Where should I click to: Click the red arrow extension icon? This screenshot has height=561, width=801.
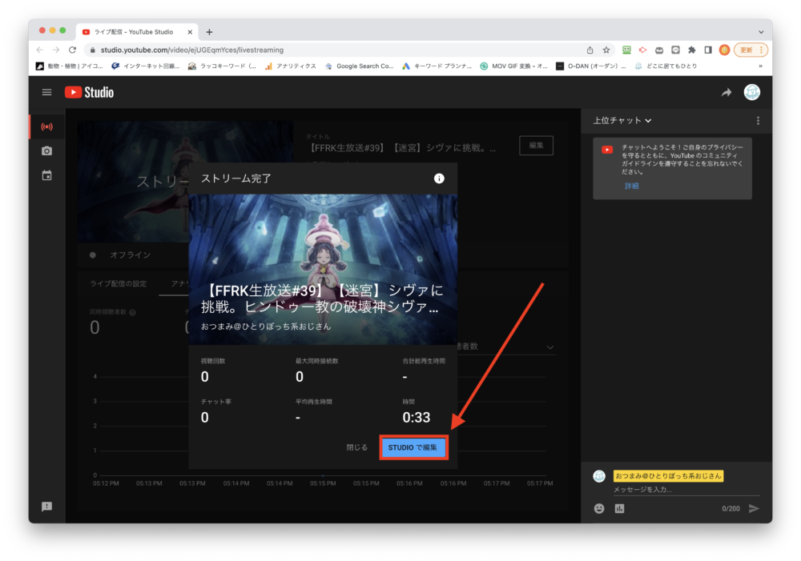643,50
